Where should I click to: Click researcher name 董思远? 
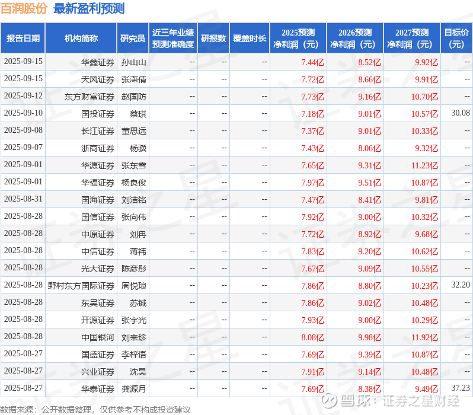coord(133,131)
